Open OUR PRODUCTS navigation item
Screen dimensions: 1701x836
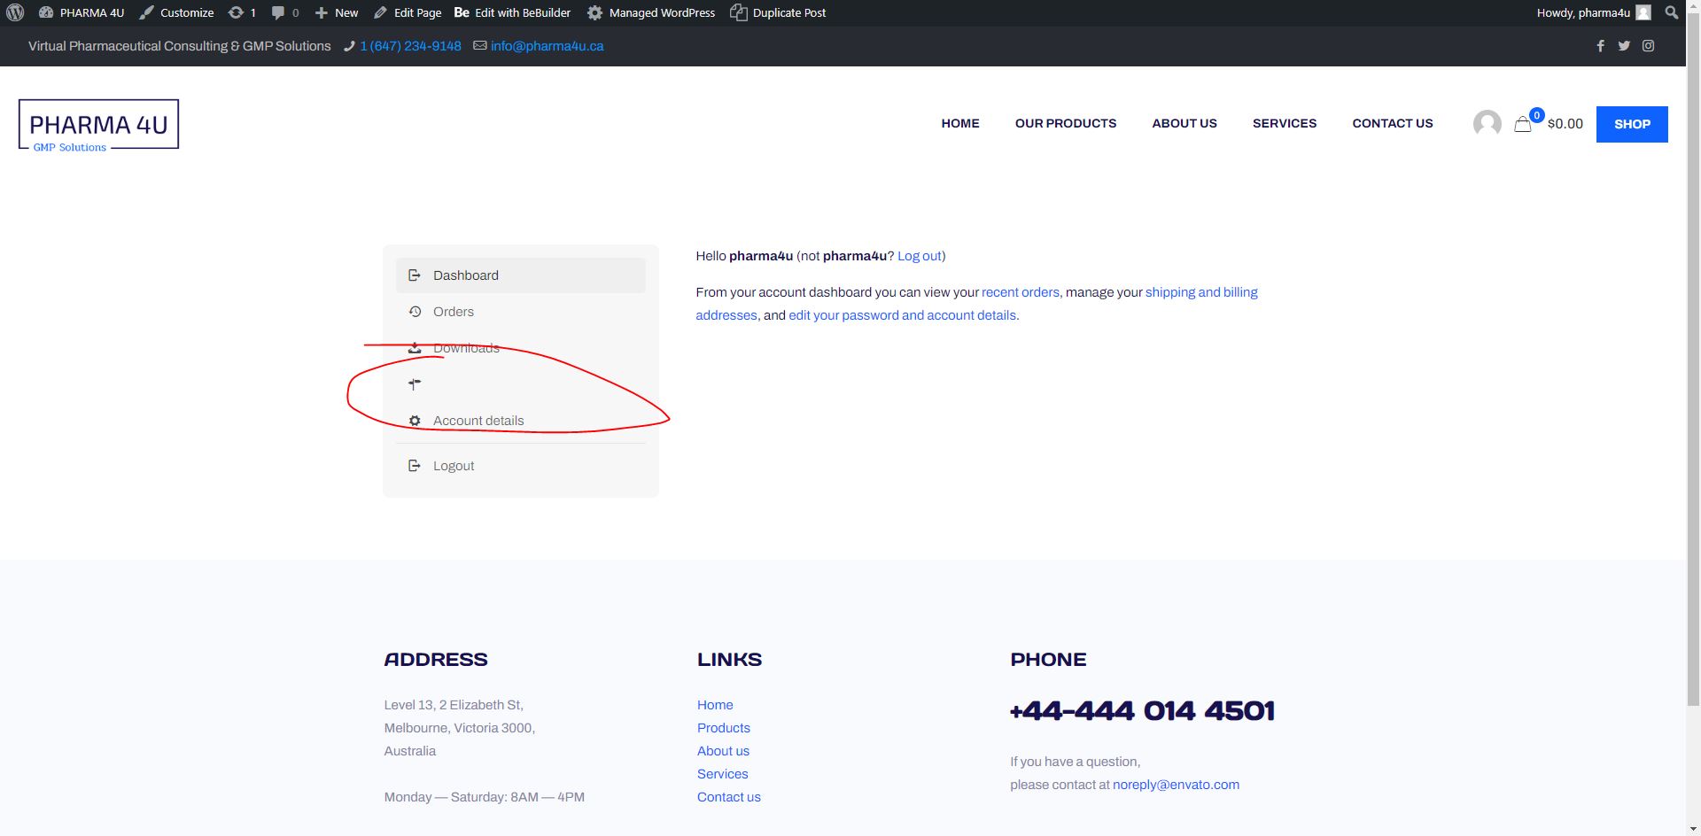tap(1066, 123)
